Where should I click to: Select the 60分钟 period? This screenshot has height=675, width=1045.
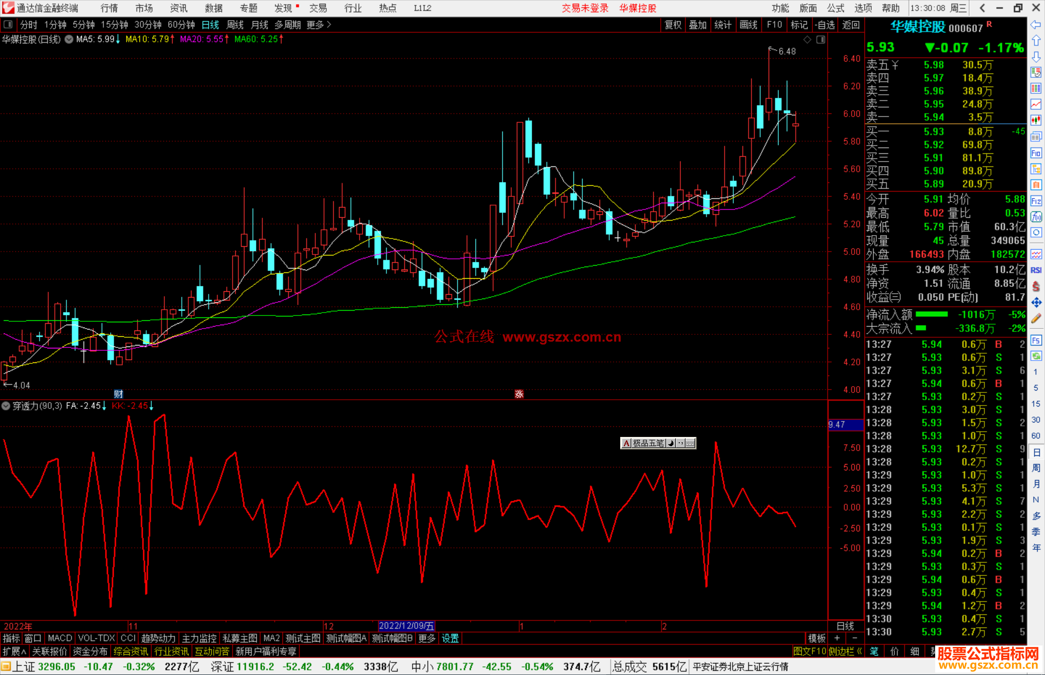point(181,25)
